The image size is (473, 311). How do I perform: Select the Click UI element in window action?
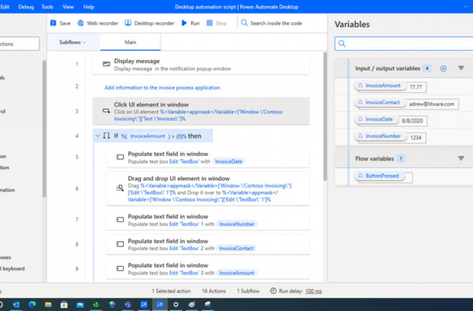coord(201,111)
